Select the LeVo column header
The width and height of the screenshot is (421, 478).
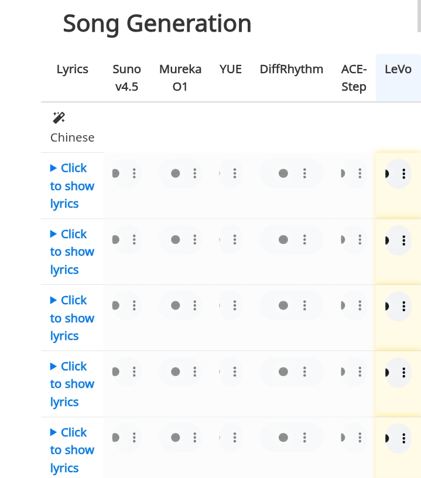(398, 69)
